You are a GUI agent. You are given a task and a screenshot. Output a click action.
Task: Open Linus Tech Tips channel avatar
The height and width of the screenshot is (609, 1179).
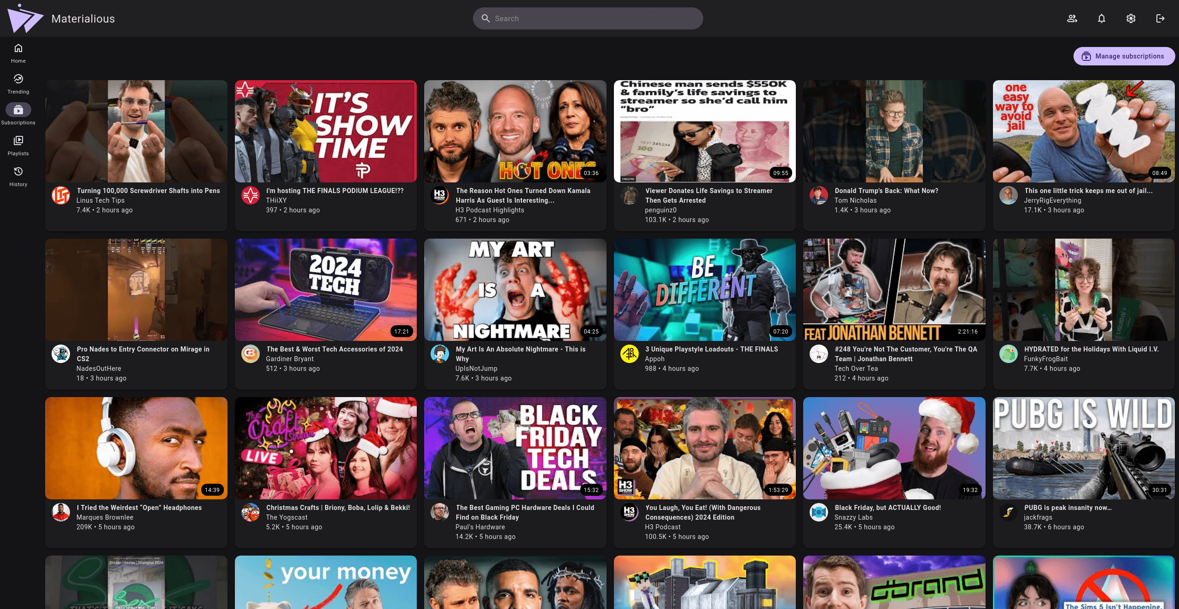point(61,195)
